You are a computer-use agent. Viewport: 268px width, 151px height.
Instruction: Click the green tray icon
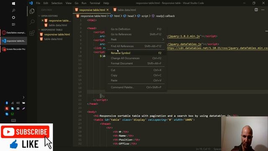tap(13, 114)
